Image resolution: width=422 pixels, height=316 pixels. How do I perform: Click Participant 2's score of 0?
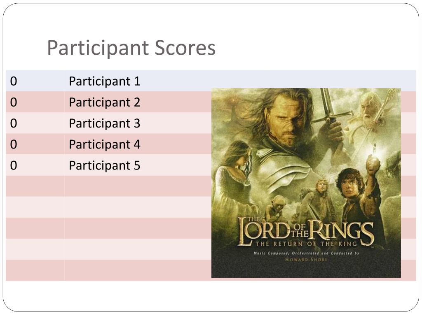[14, 102]
